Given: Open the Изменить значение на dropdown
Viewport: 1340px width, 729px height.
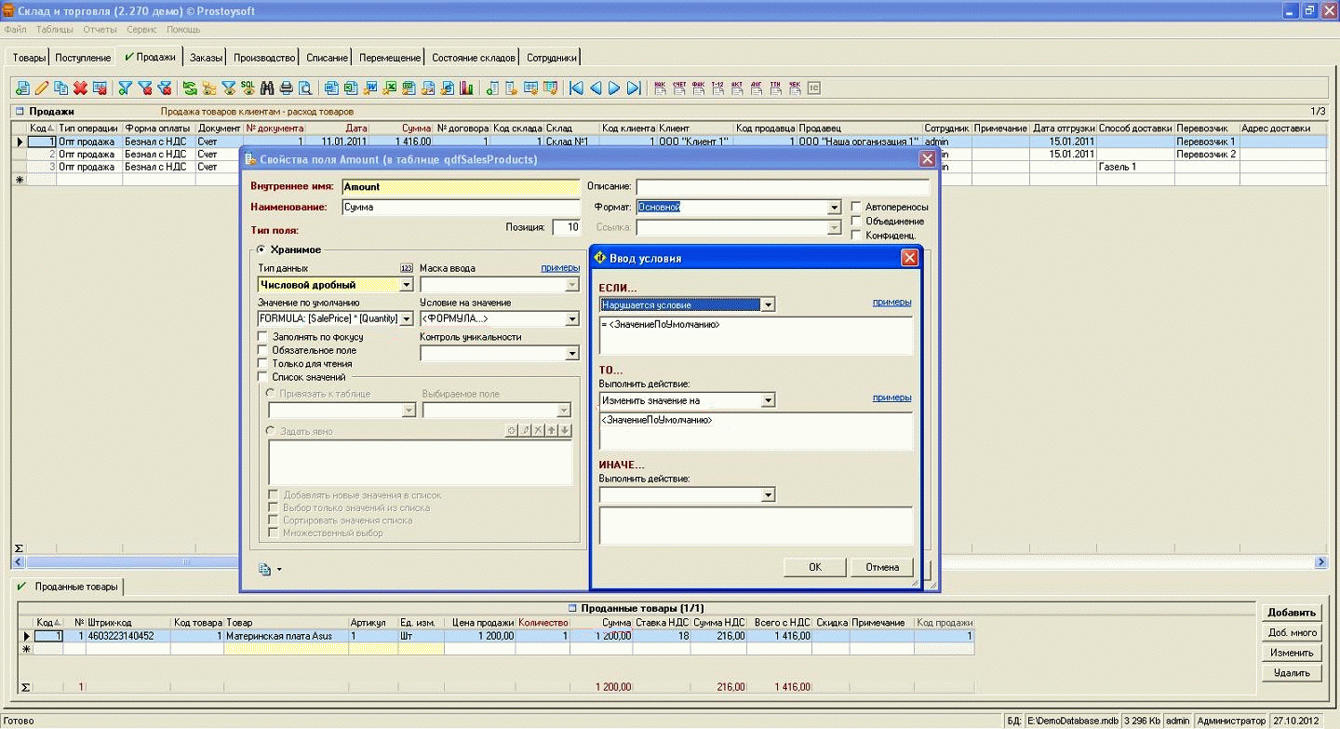Looking at the screenshot, I should point(768,400).
